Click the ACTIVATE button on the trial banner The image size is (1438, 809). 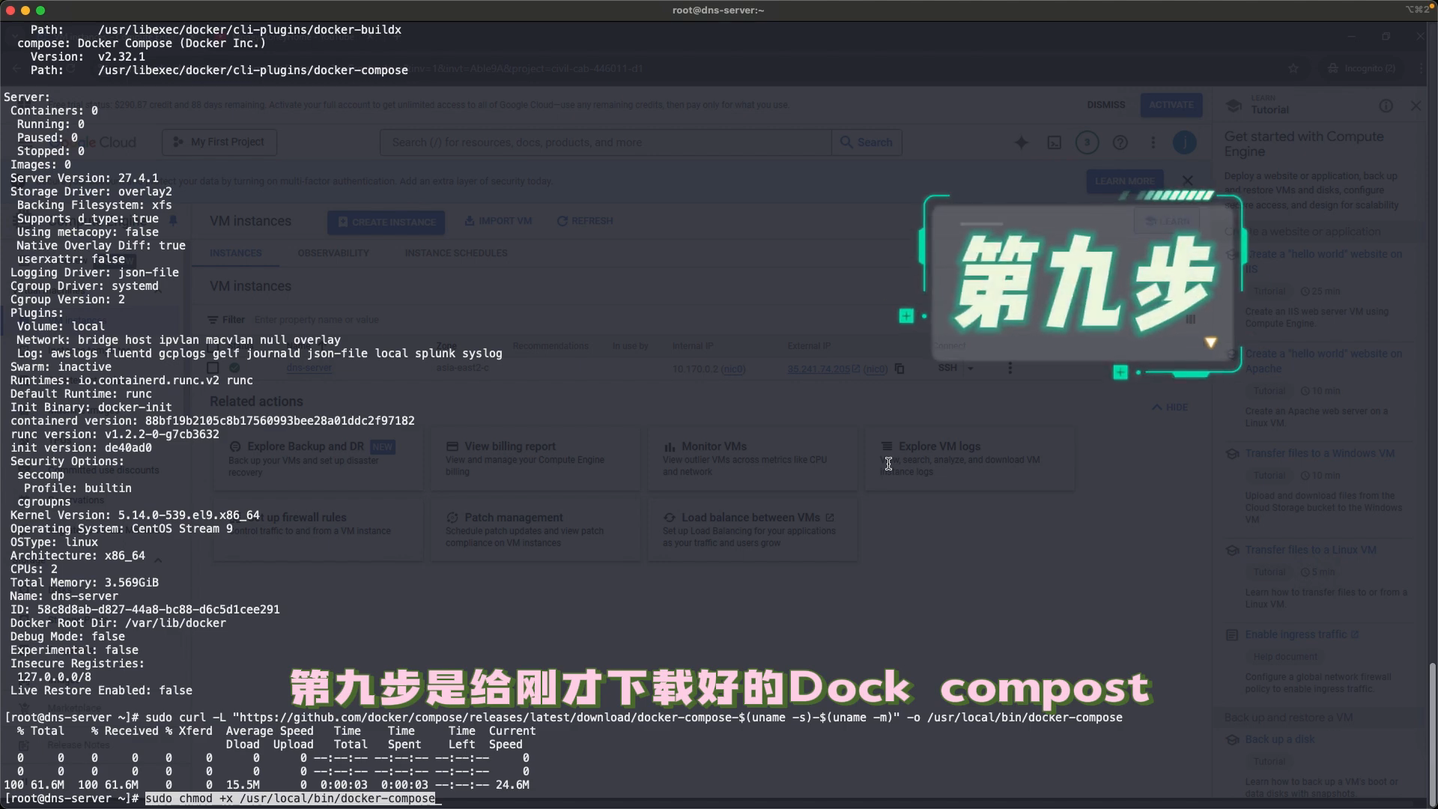(x=1171, y=105)
